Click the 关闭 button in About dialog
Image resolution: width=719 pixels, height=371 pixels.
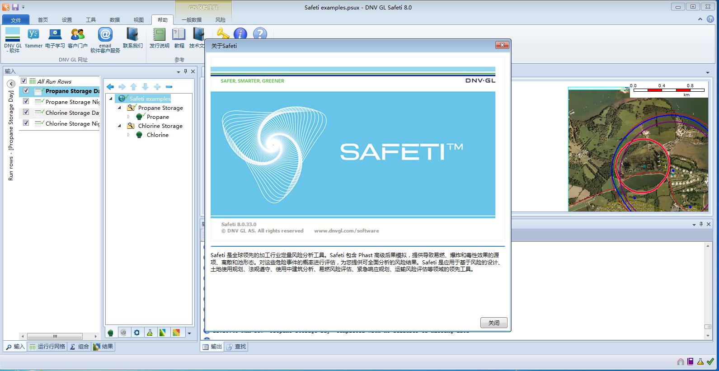click(x=494, y=323)
